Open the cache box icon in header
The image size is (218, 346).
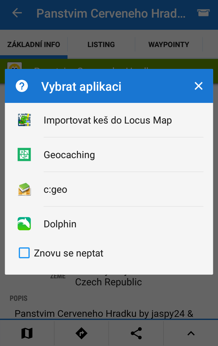(203, 13)
